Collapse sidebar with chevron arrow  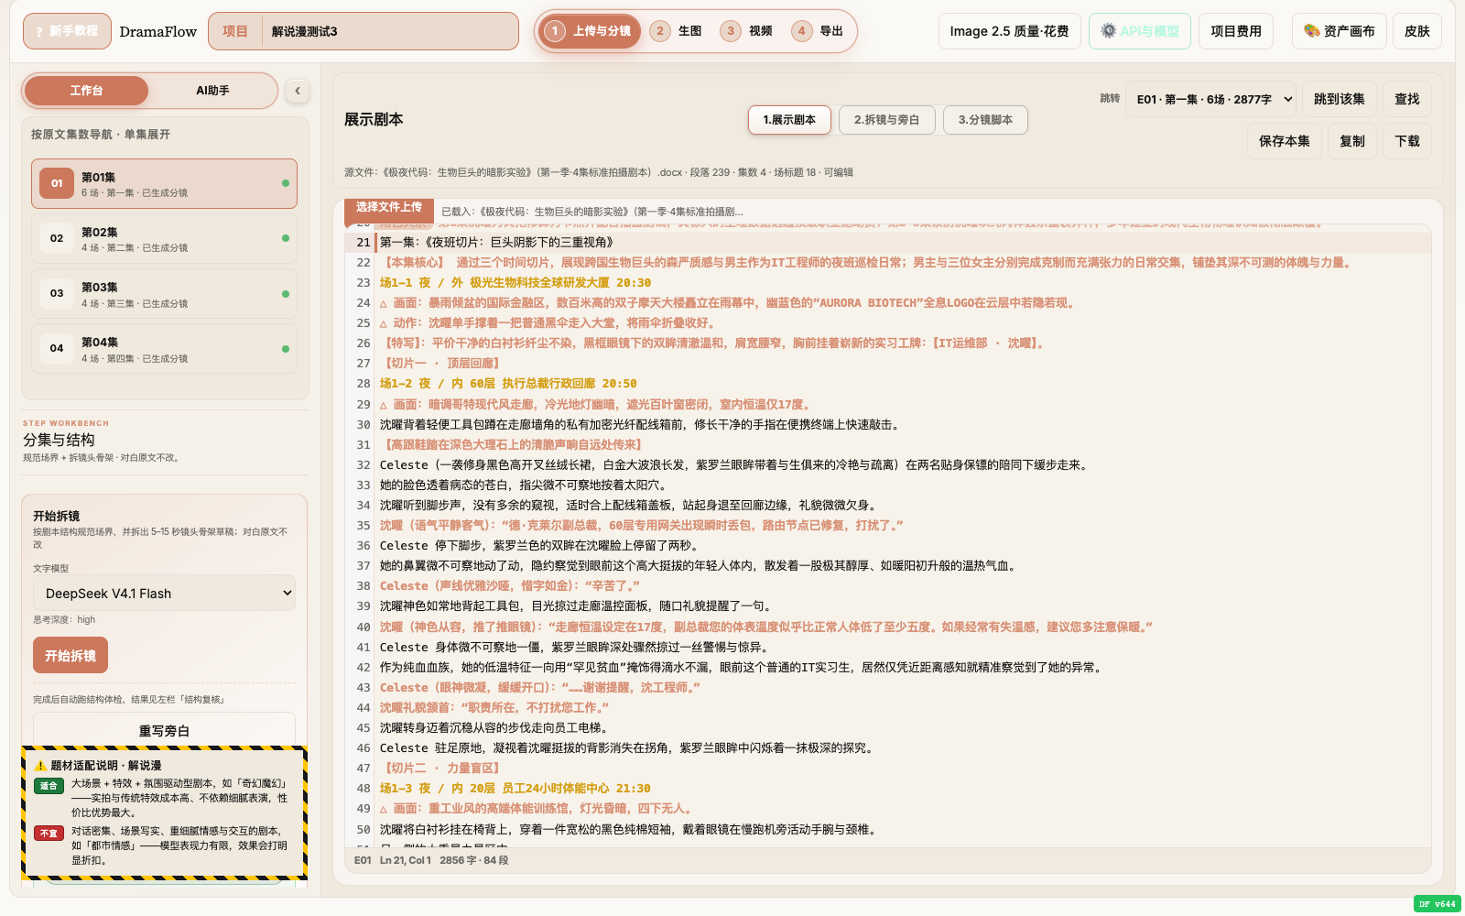[x=297, y=91]
